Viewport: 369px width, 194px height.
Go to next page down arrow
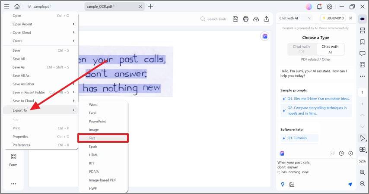(x=363, y=127)
